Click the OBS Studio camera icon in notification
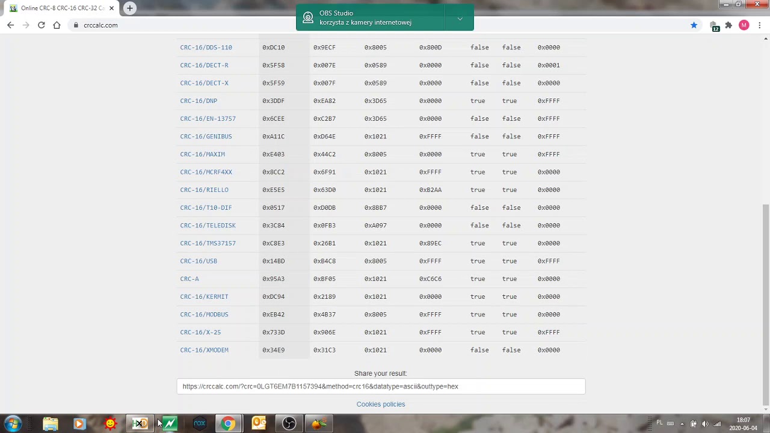The image size is (770, 433). point(308,18)
